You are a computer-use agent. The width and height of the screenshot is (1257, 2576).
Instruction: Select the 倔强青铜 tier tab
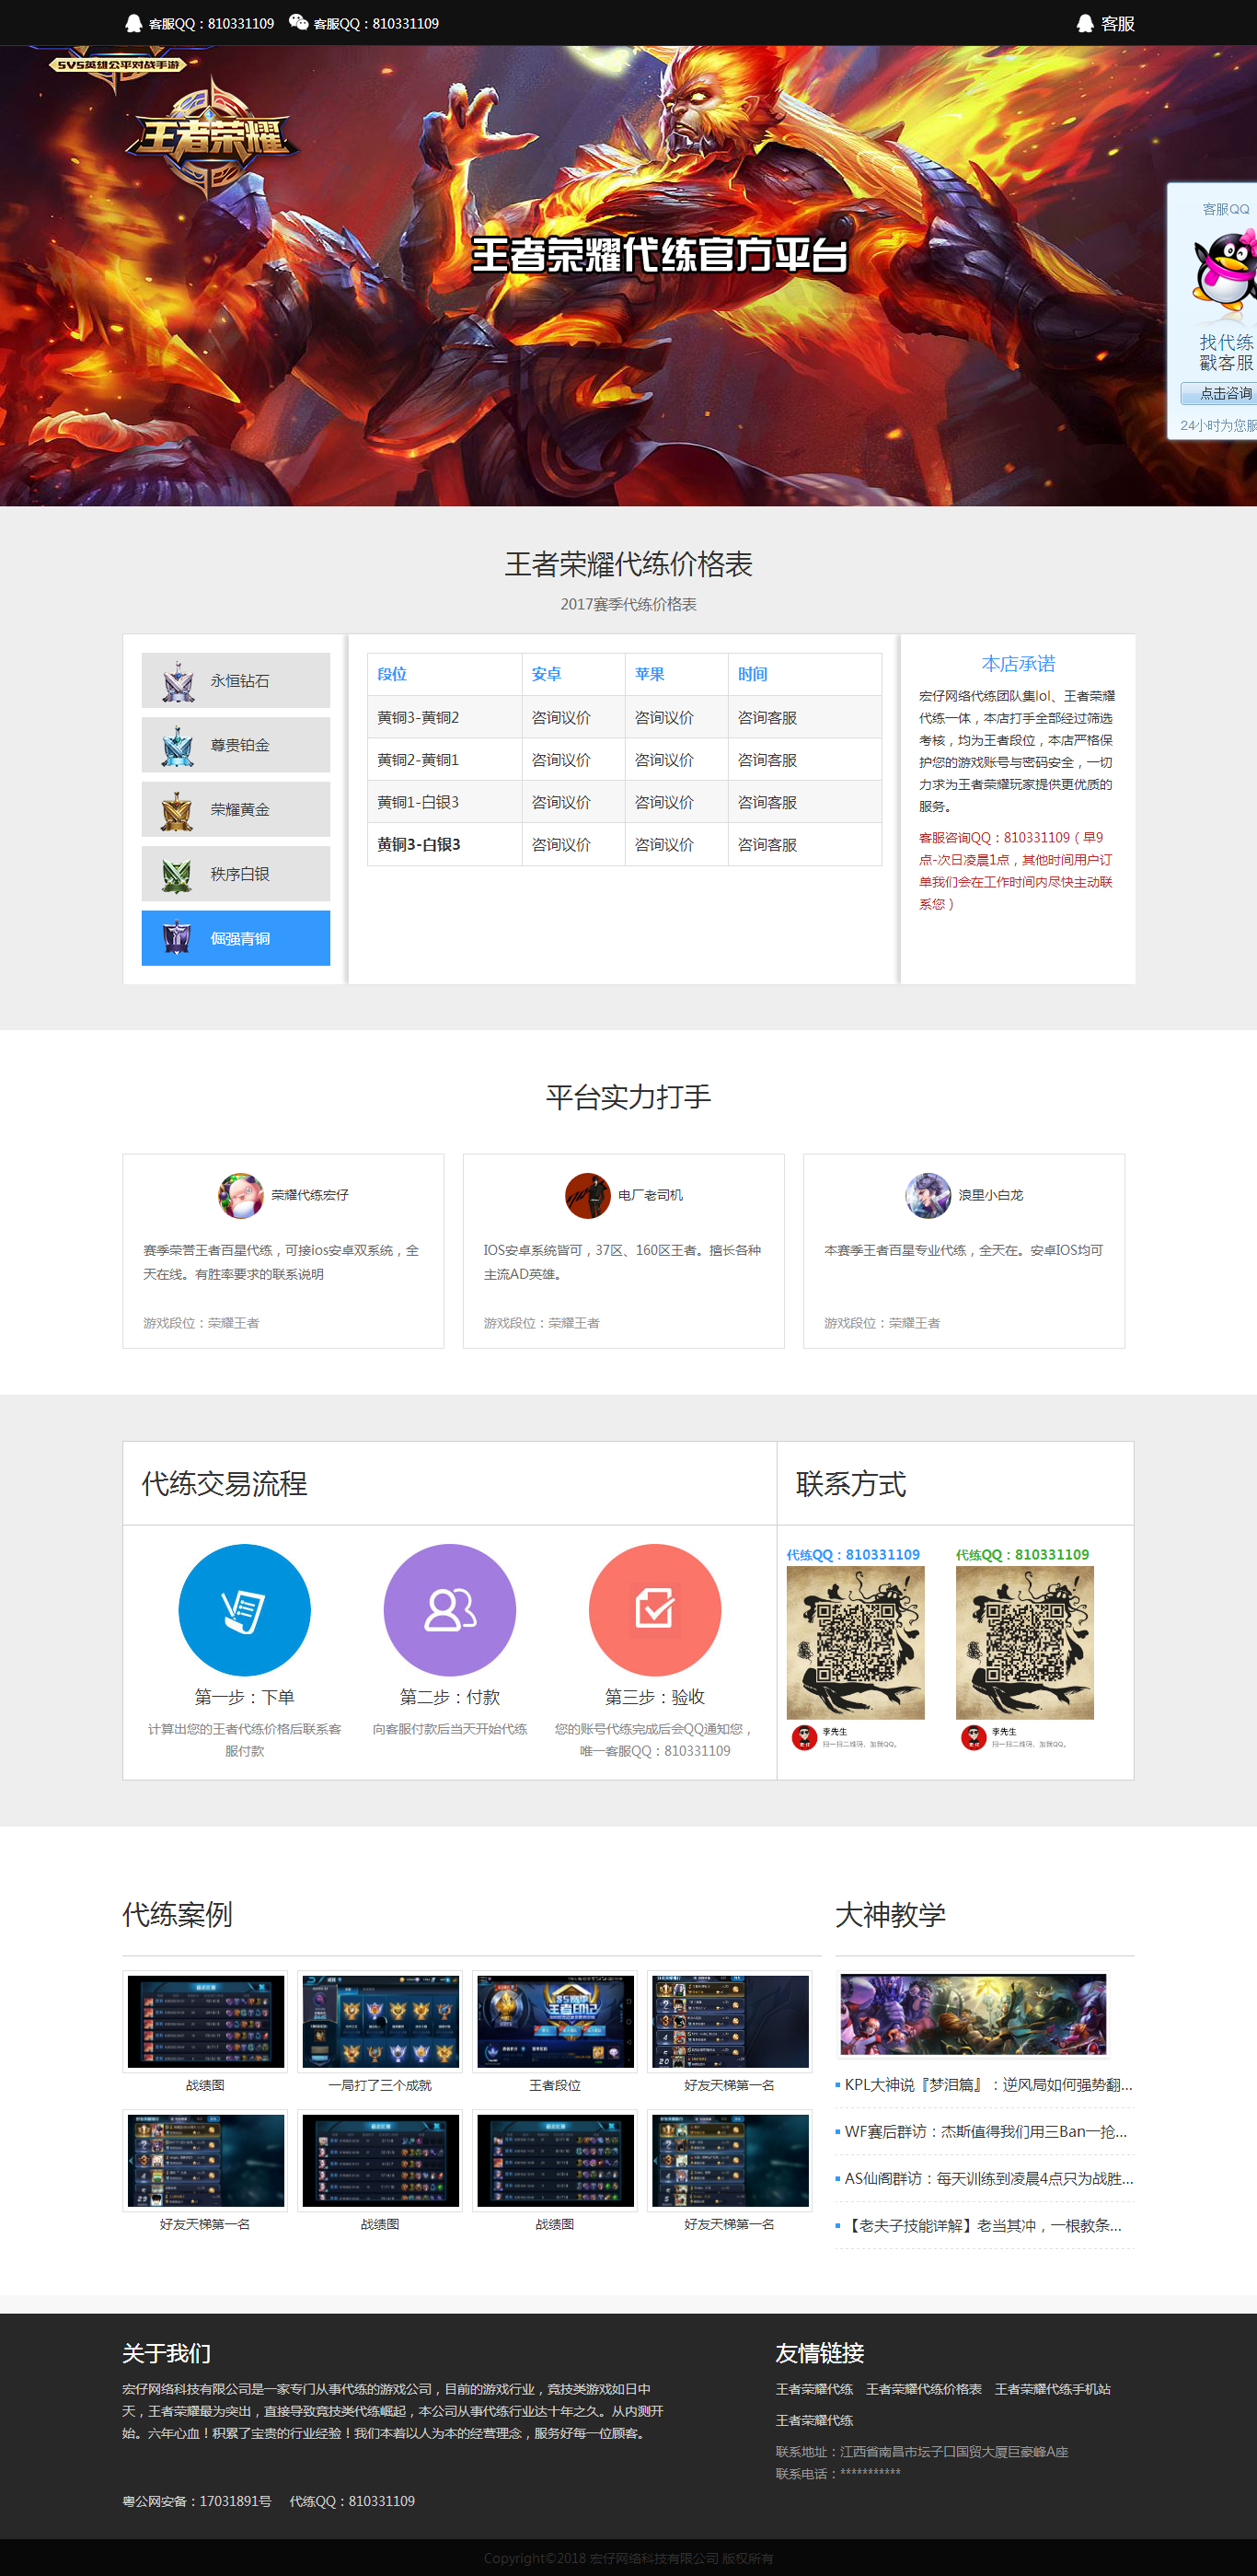coord(236,938)
